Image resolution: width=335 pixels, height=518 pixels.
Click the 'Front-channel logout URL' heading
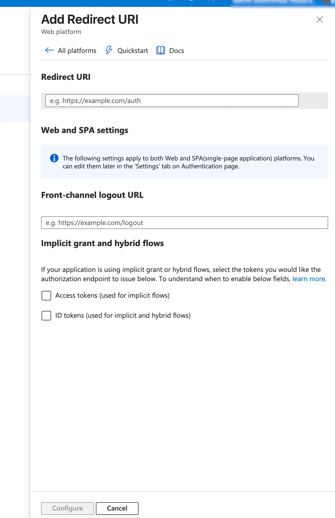(x=92, y=195)
